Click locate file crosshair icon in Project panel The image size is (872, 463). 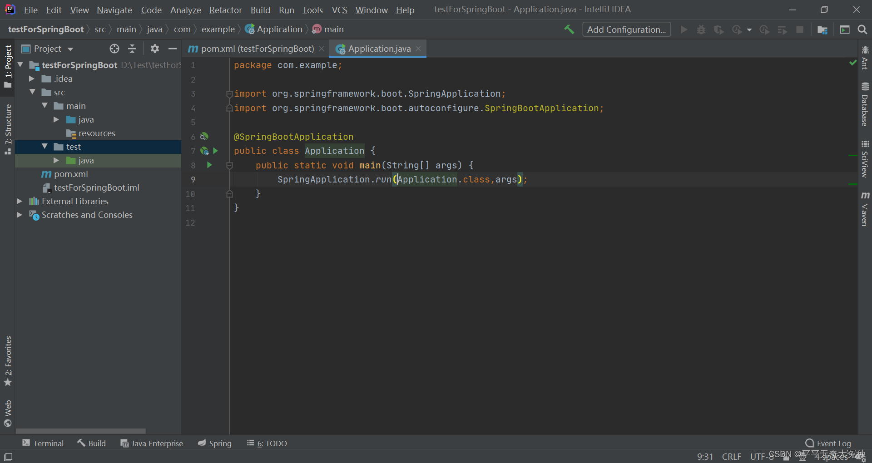click(x=114, y=49)
